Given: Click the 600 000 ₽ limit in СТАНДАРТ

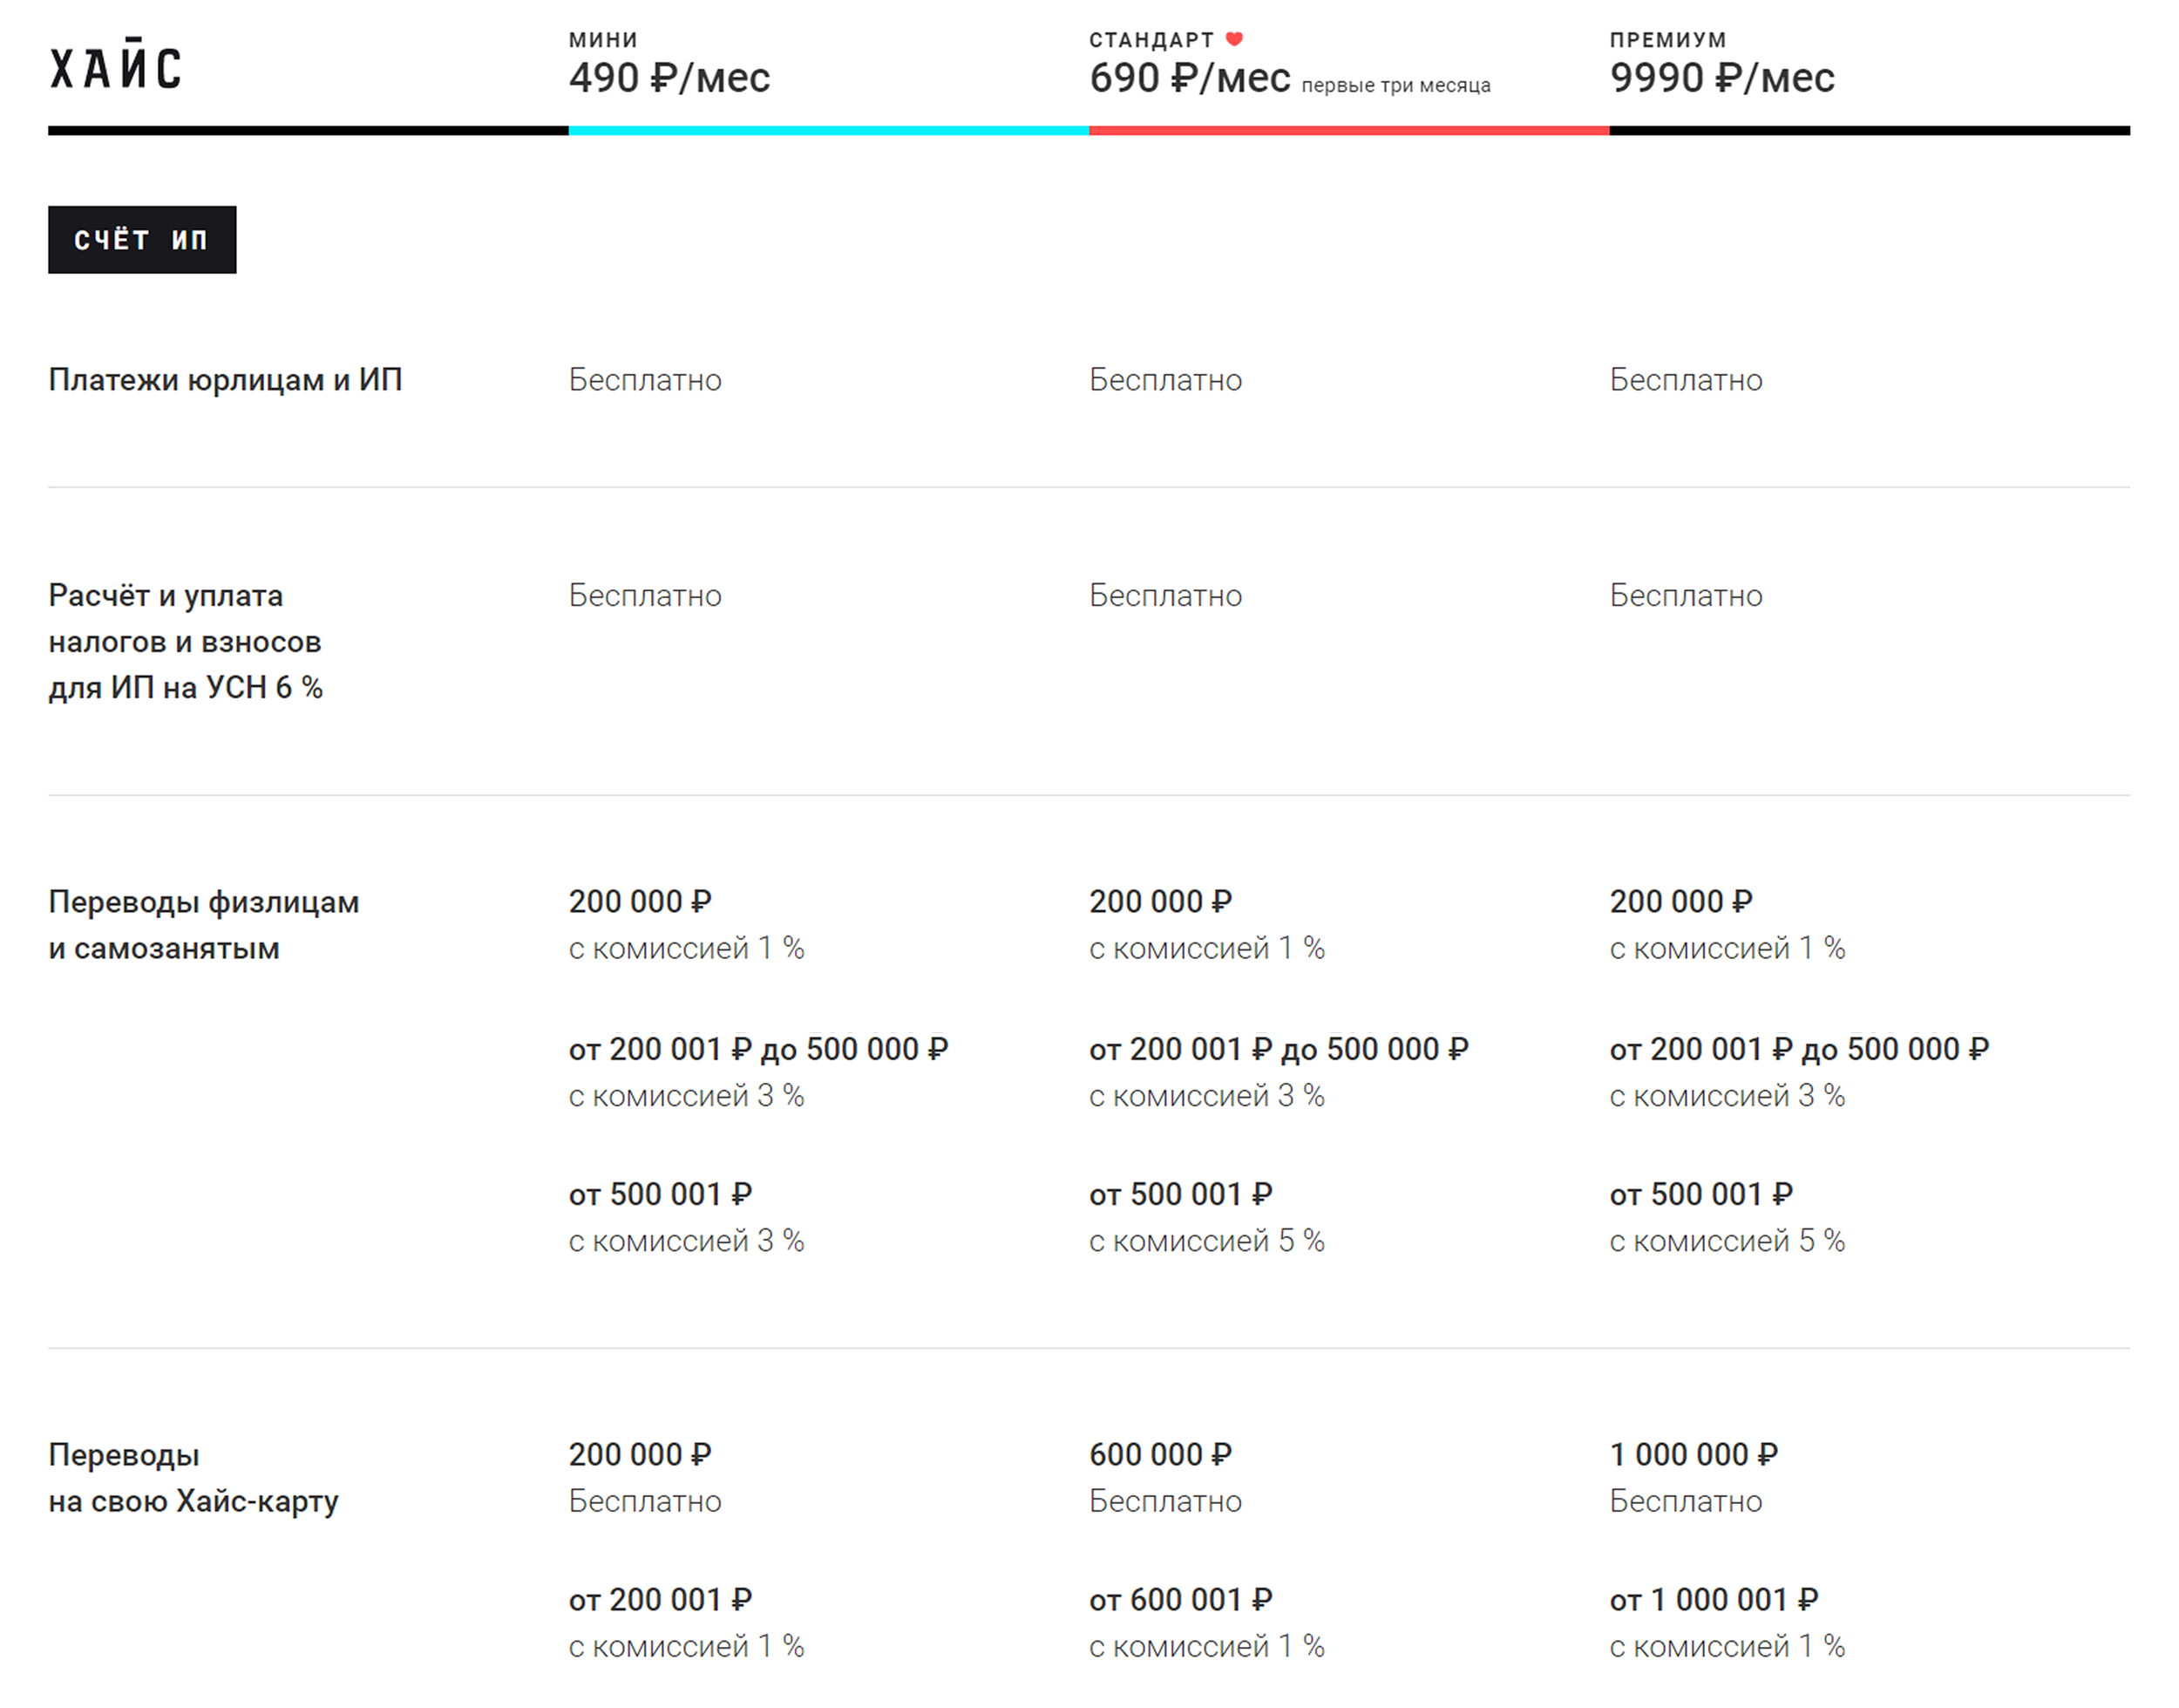Looking at the screenshot, I should click(1159, 1454).
